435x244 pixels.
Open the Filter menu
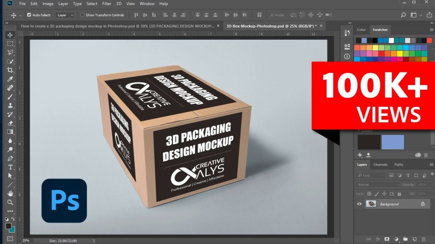pos(107,4)
